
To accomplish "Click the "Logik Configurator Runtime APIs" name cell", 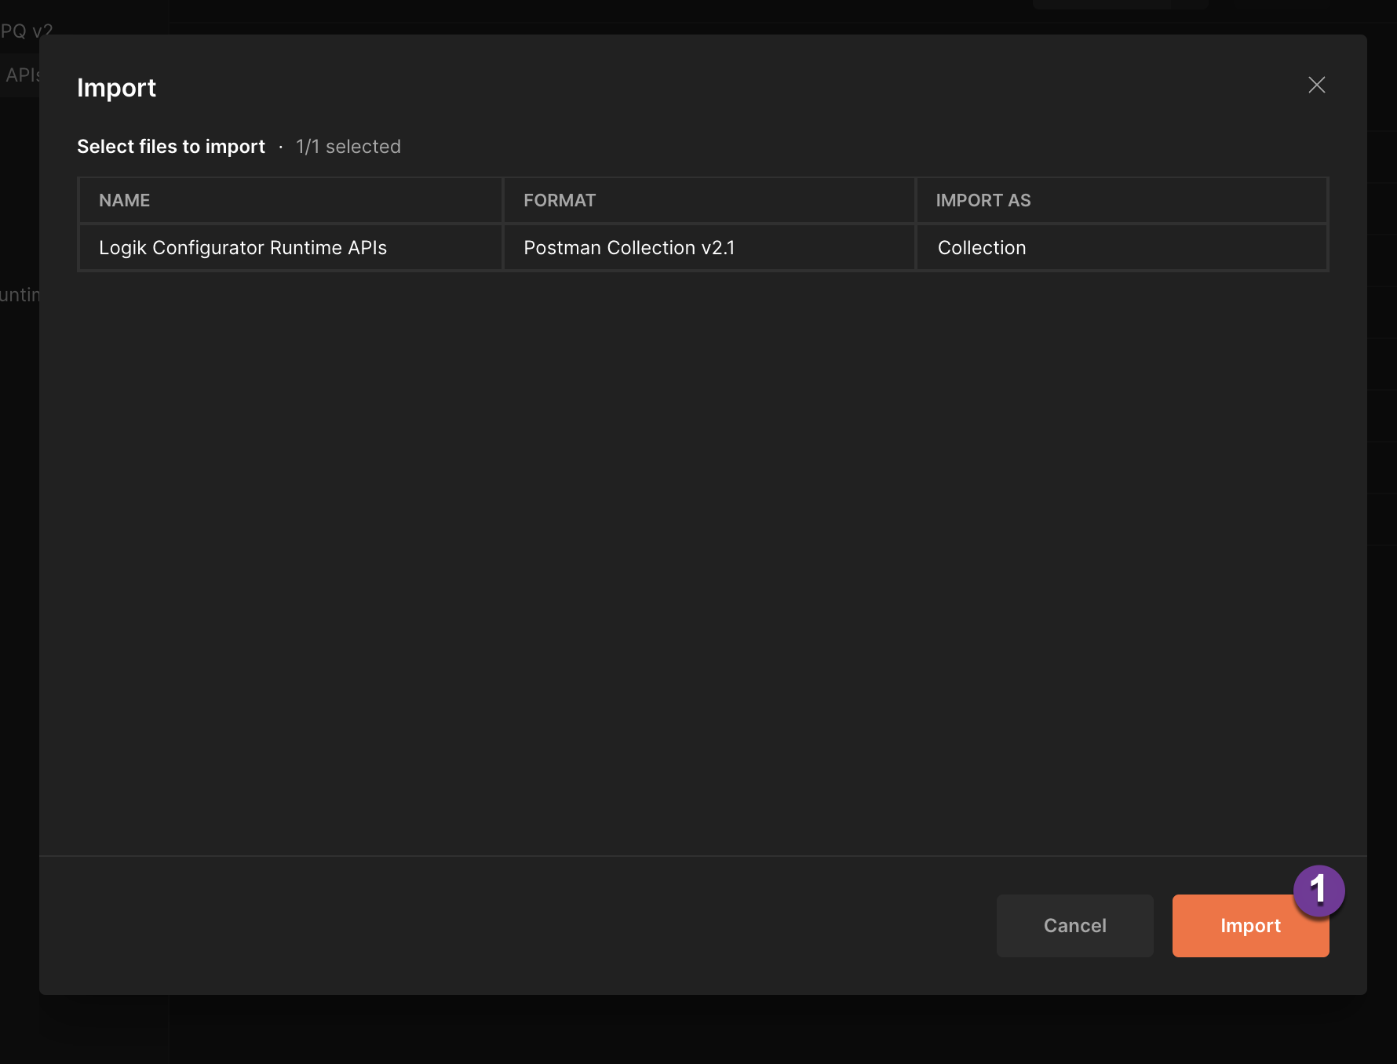I will coord(243,247).
